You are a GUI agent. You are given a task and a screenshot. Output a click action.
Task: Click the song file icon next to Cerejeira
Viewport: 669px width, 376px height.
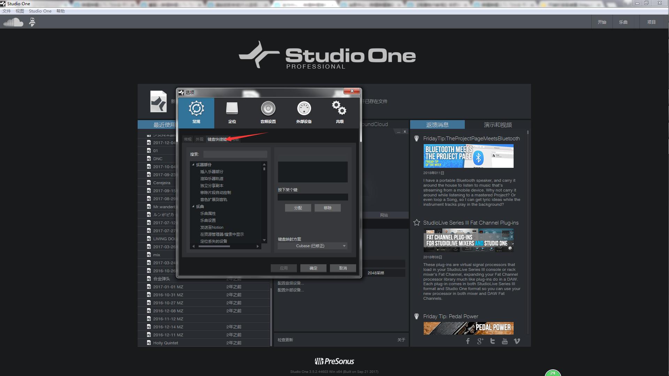(x=149, y=182)
